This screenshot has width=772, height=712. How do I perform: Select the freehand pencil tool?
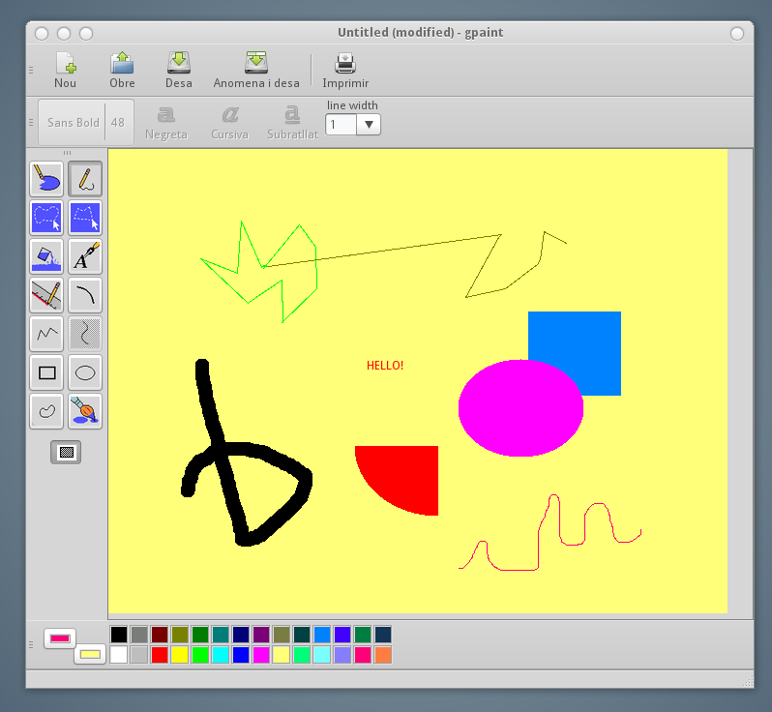[85, 178]
